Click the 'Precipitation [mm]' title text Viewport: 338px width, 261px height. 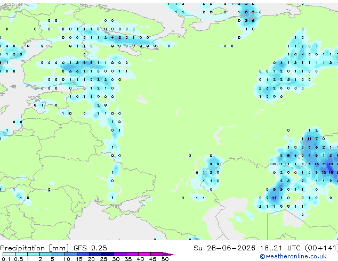(x=35, y=248)
